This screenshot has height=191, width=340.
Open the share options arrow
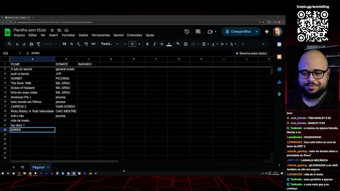click(257, 32)
